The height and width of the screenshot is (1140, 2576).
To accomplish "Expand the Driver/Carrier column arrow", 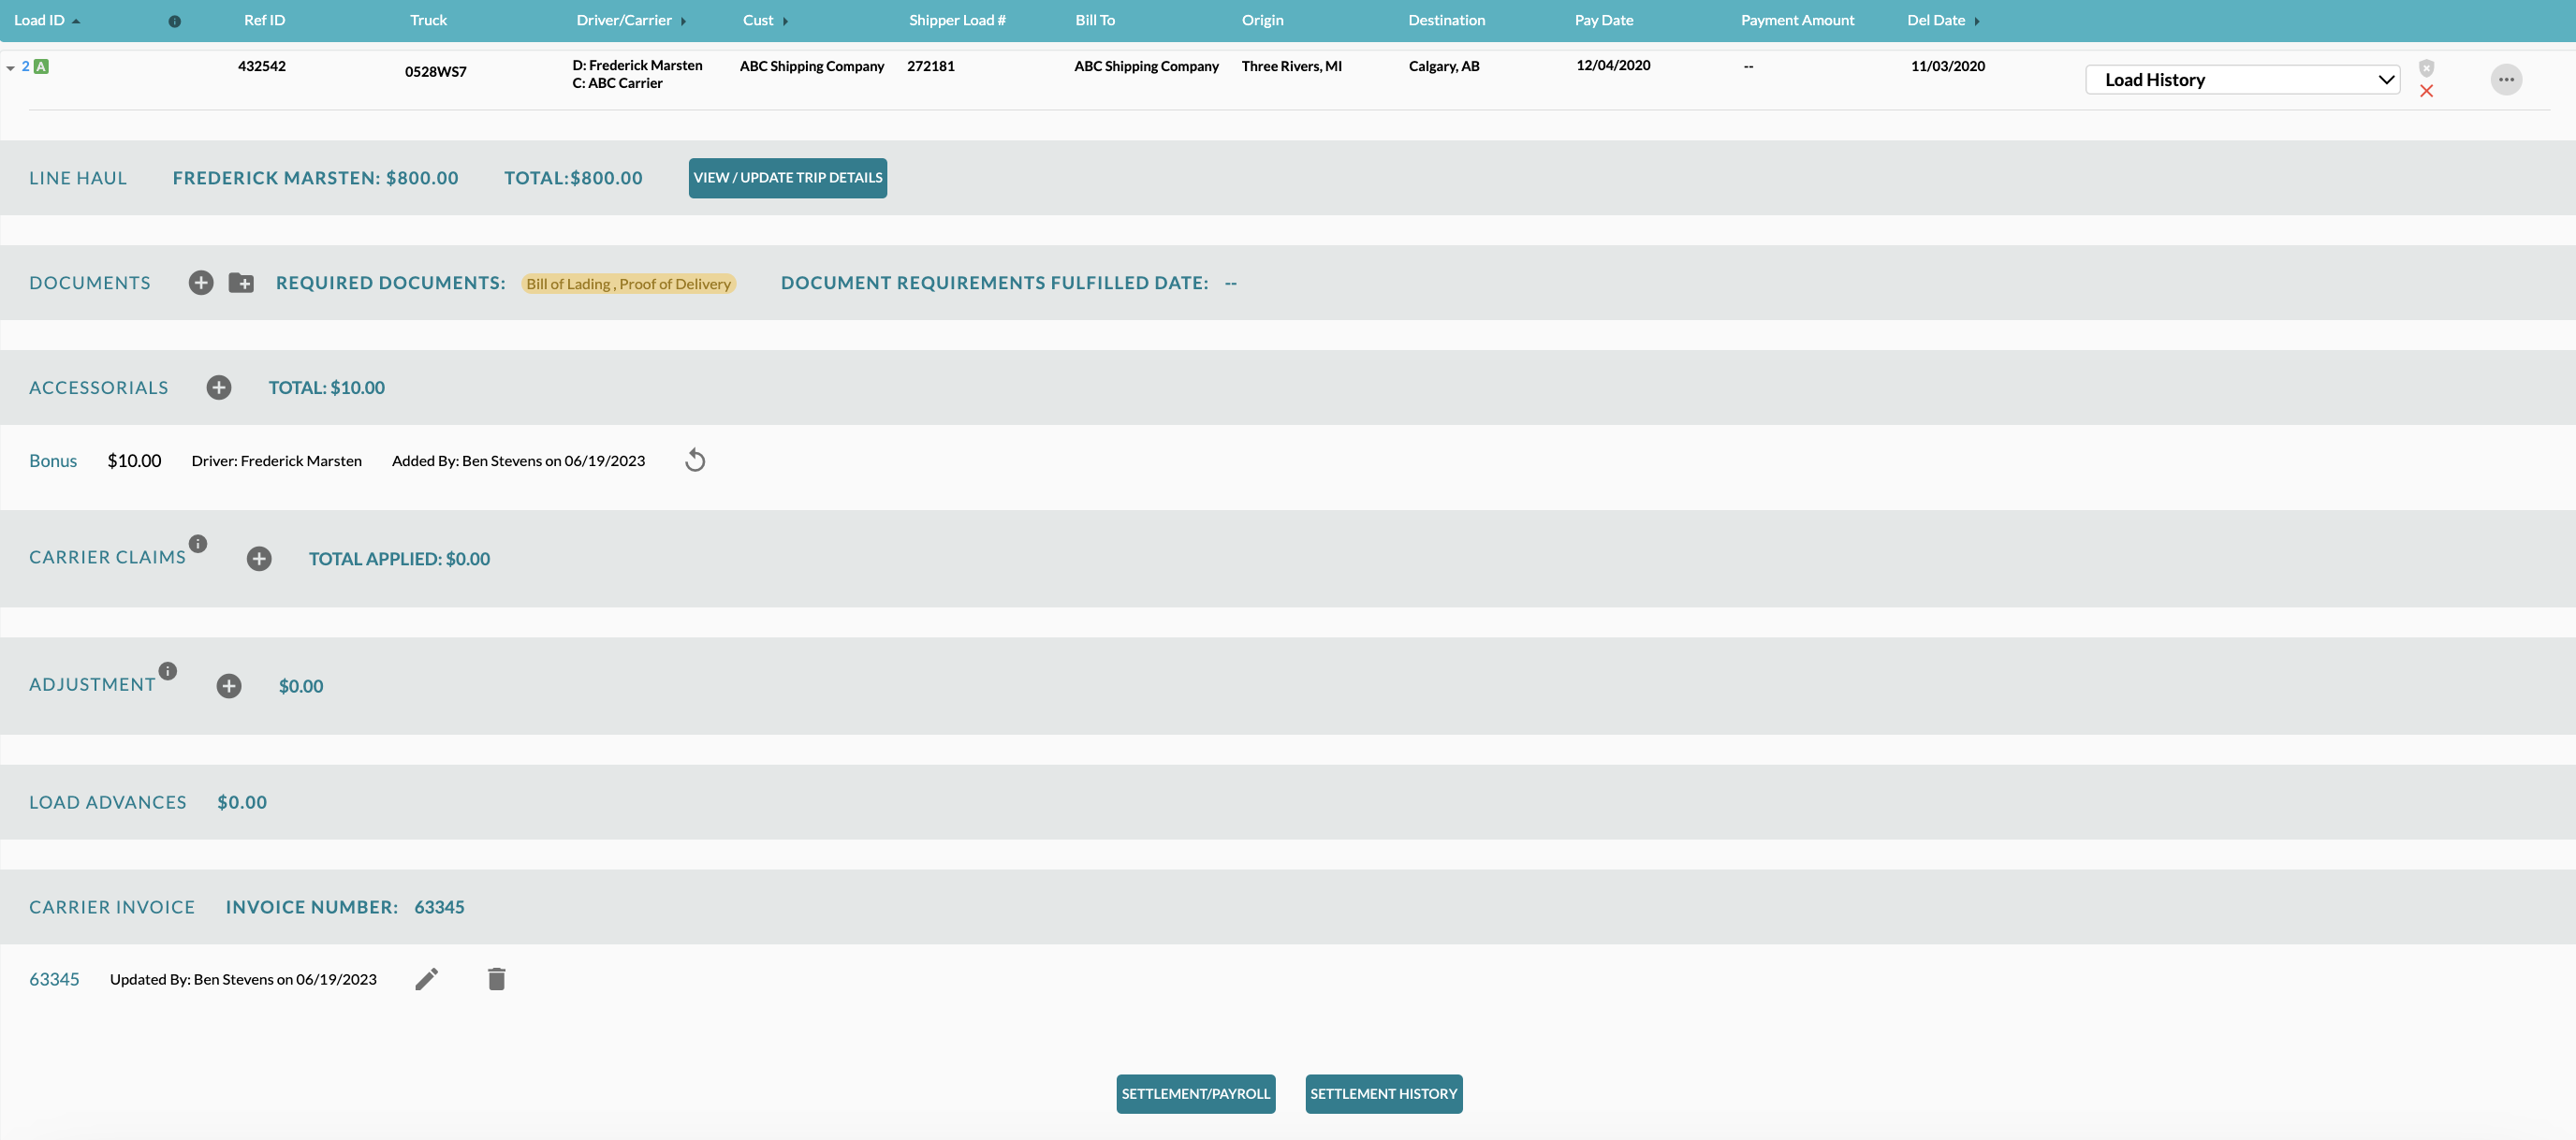I will click(684, 21).
